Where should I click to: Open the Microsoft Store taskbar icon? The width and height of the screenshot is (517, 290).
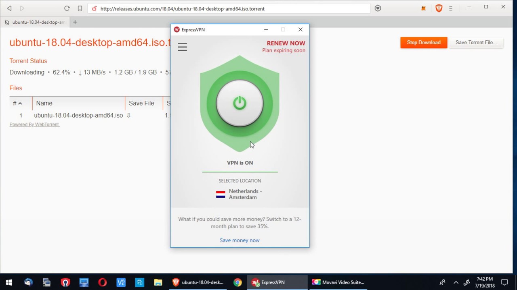coord(139,282)
